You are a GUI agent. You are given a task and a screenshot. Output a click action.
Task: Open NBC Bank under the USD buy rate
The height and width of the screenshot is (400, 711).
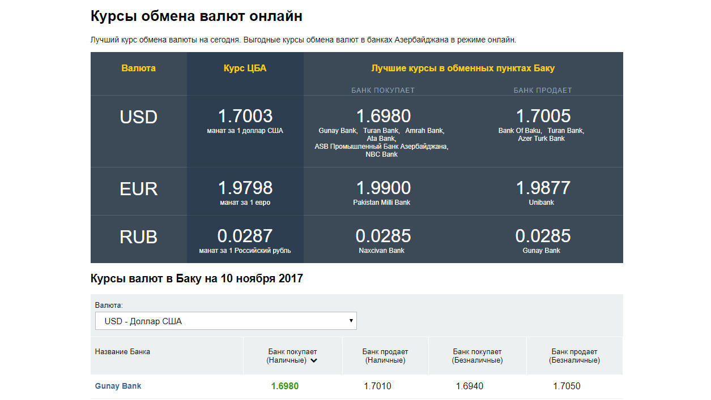click(381, 154)
